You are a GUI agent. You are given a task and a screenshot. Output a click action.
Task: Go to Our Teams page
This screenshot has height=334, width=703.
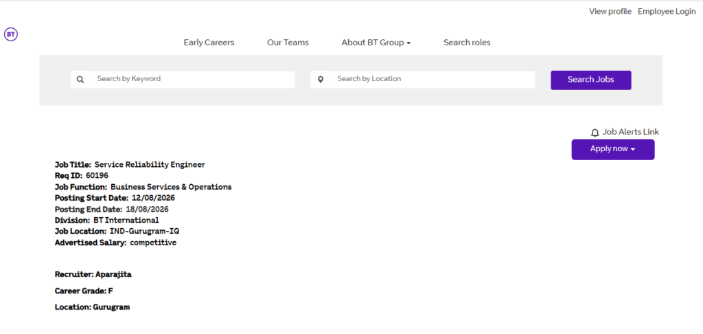[x=288, y=43]
